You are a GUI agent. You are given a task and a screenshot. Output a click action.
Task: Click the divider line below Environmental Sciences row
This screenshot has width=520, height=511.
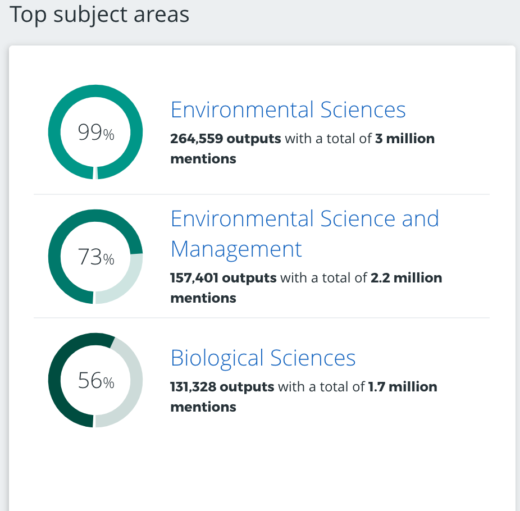262,194
